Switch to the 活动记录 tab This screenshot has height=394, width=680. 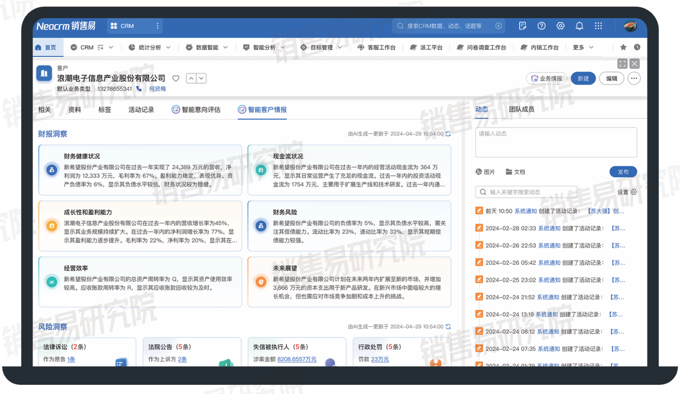click(141, 109)
